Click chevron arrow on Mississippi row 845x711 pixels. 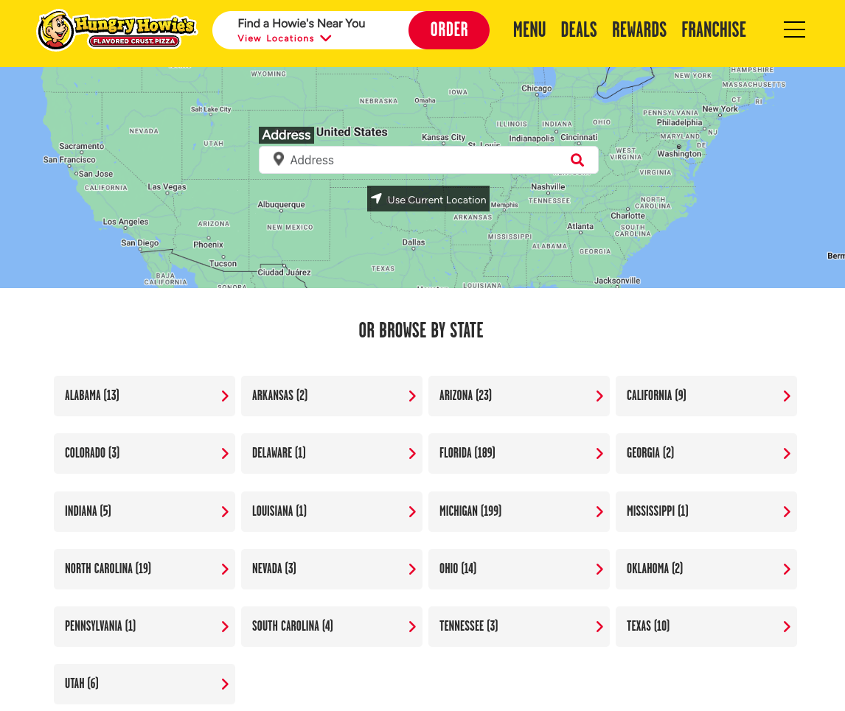tap(787, 512)
